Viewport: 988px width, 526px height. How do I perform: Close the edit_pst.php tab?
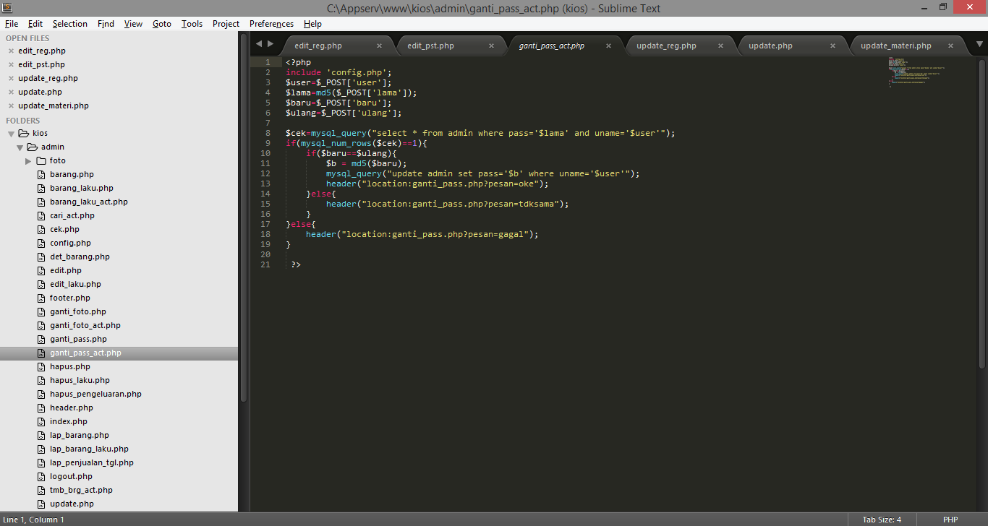[491, 46]
